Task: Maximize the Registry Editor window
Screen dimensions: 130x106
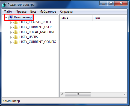Action: coord(111,4)
